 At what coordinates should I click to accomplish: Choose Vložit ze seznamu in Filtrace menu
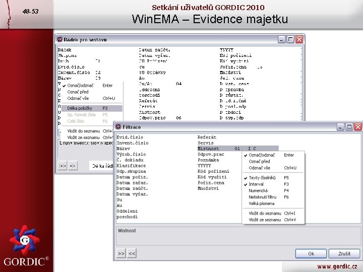click(273, 220)
